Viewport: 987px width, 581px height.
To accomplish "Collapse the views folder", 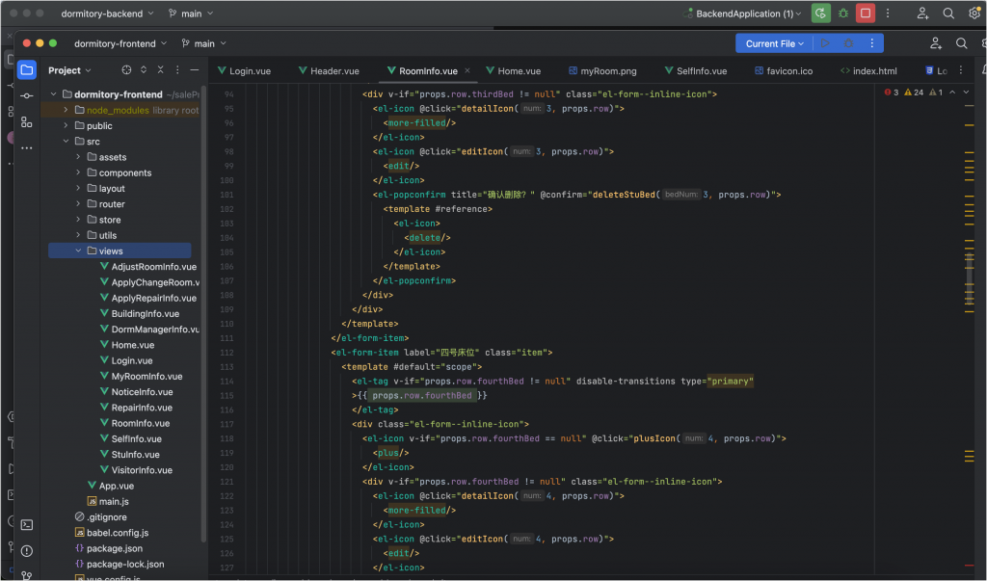I will tap(80, 251).
